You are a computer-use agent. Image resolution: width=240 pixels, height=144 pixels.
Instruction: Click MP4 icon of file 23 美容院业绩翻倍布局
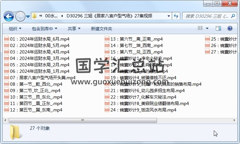point(107,103)
